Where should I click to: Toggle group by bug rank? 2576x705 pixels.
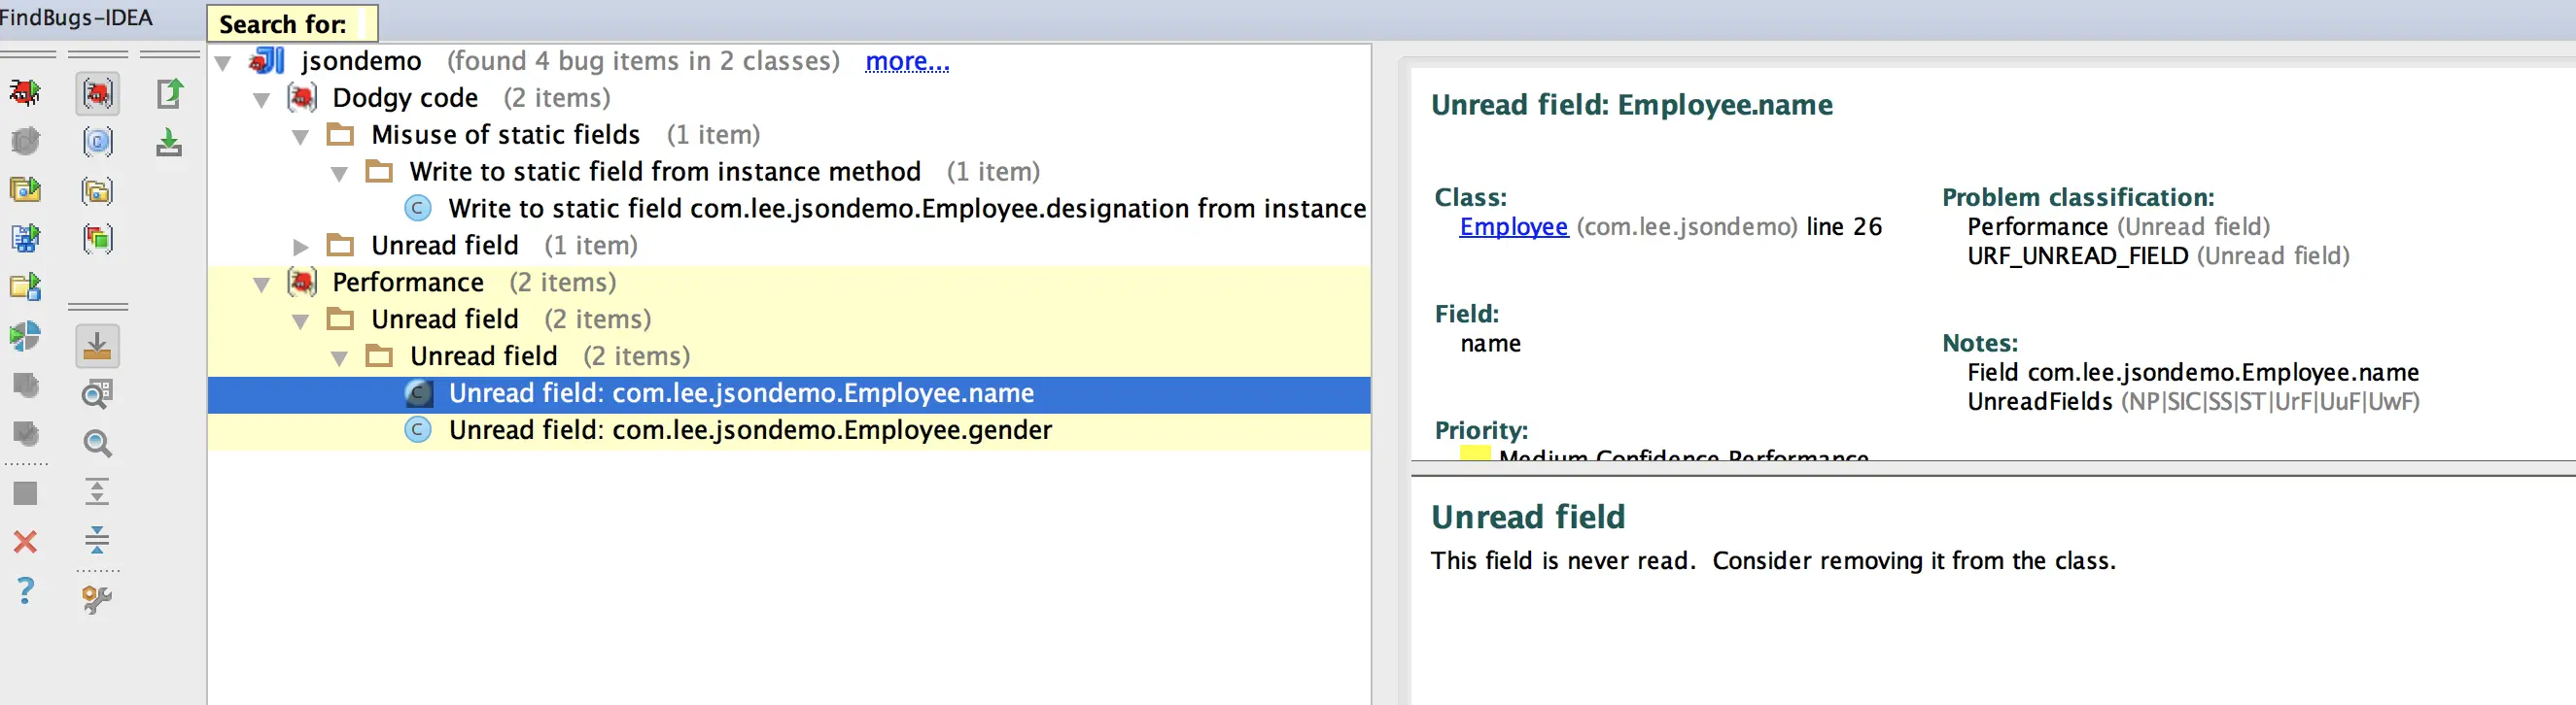[x=97, y=238]
